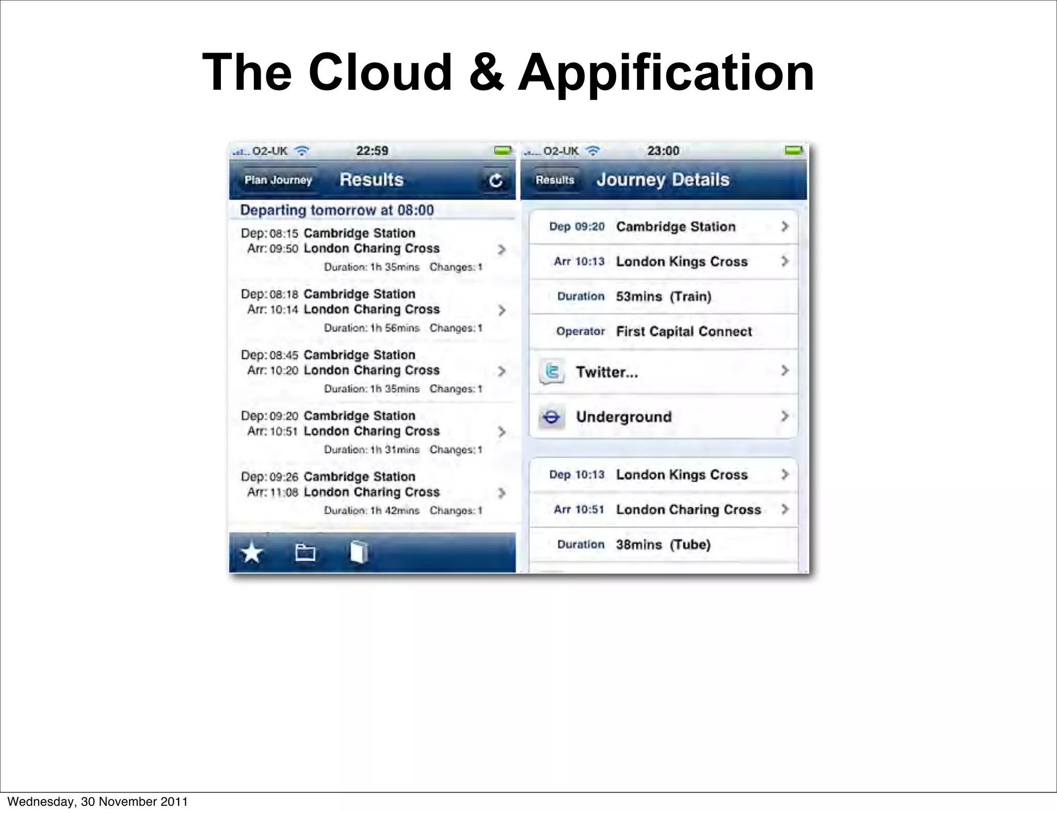The image size is (1057, 813).
Task: Open the folder icon in bottom toolbar
Action: coord(305,552)
